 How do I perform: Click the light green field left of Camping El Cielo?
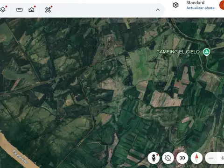click(x=141, y=65)
